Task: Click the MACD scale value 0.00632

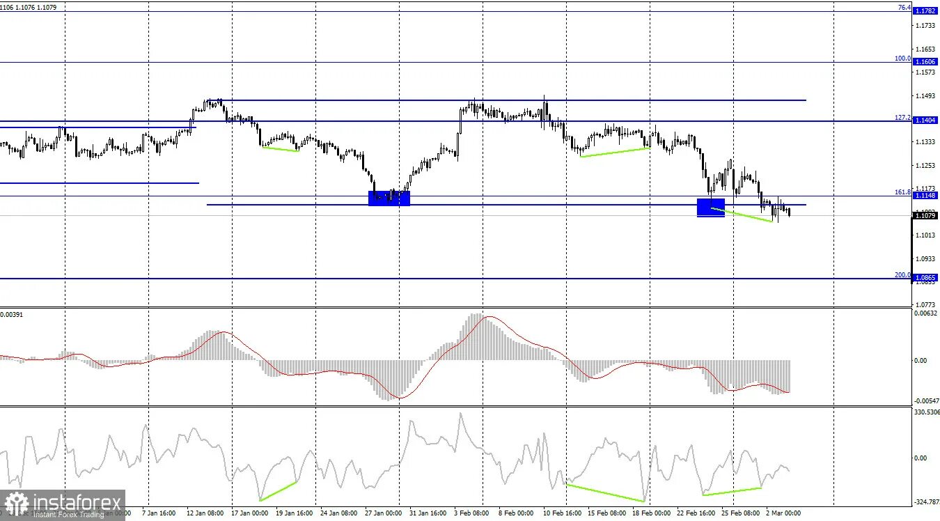Action: click(x=925, y=313)
